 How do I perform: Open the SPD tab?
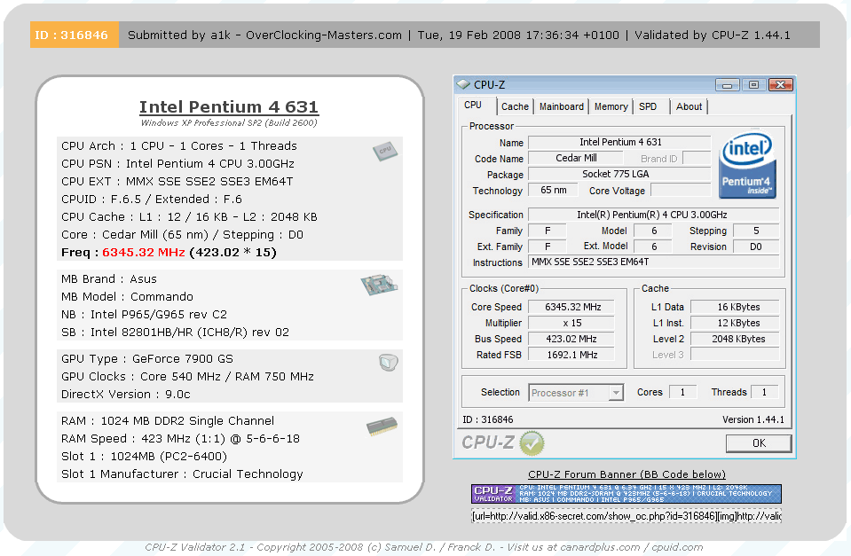point(648,106)
